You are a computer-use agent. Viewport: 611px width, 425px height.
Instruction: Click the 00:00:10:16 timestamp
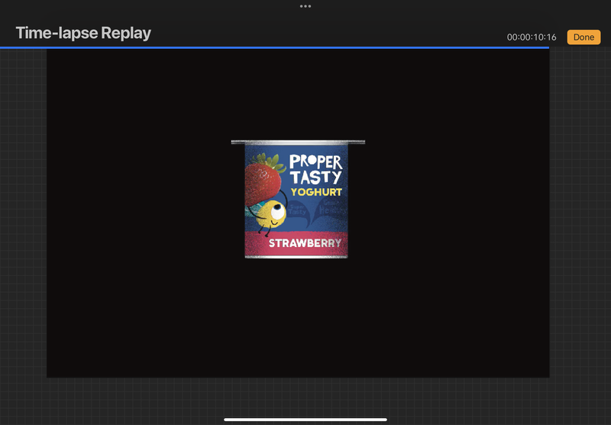(x=532, y=37)
